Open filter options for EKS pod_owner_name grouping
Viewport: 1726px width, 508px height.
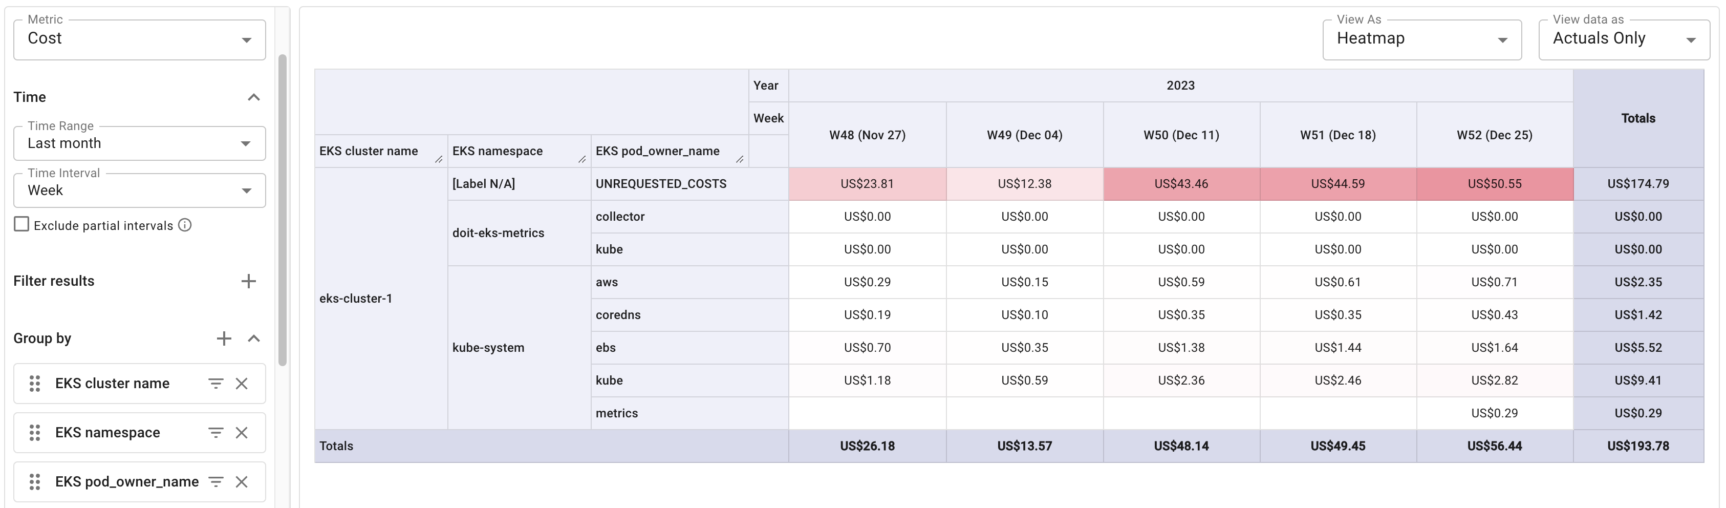coord(215,481)
